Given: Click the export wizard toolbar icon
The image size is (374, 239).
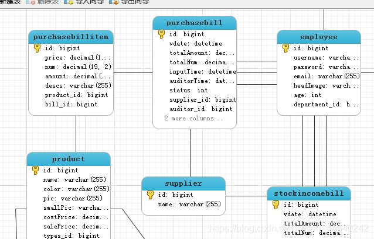Looking at the screenshot, I should point(114,2).
